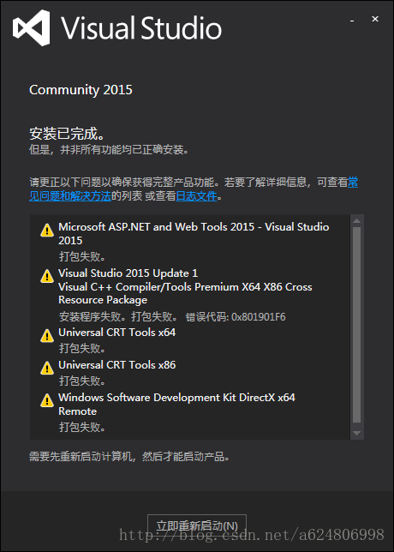Select 'Universal CRT Tools x86' entry
Screen dimensions: 394x552
pos(117,365)
